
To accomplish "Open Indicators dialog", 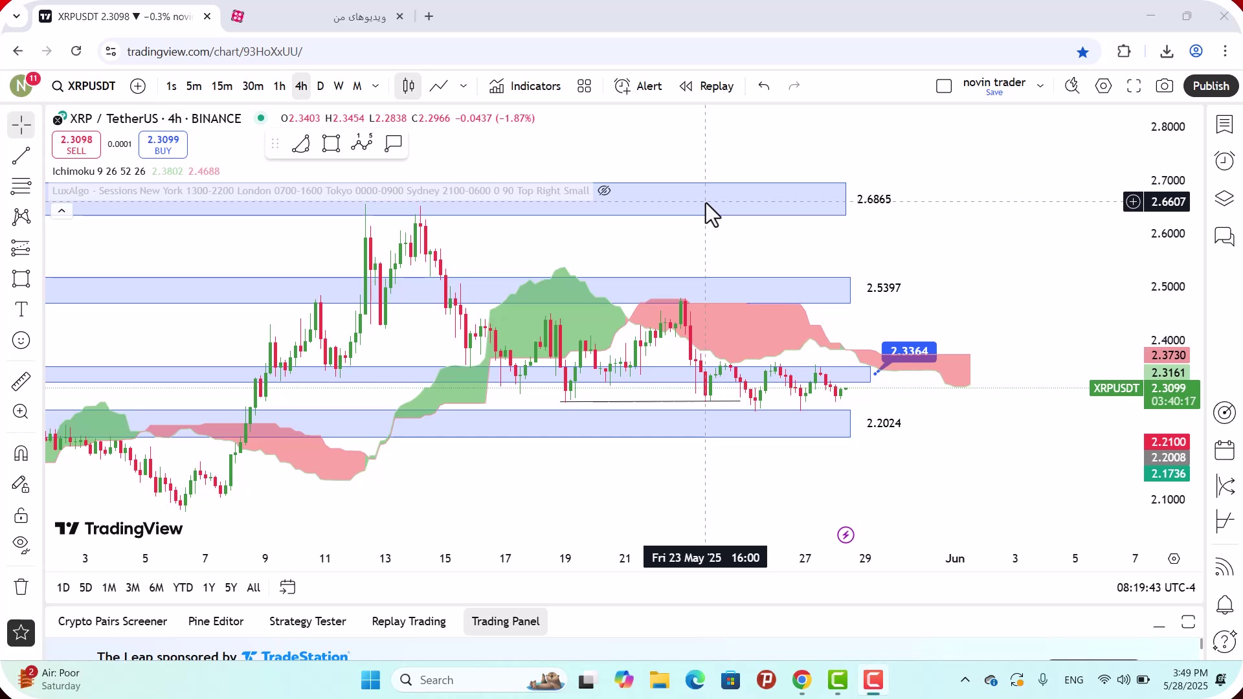I will point(525,86).
